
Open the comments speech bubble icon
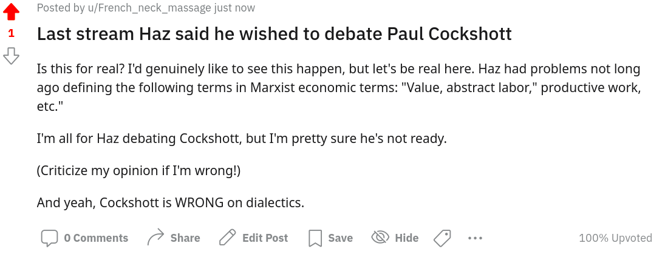[49, 238]
